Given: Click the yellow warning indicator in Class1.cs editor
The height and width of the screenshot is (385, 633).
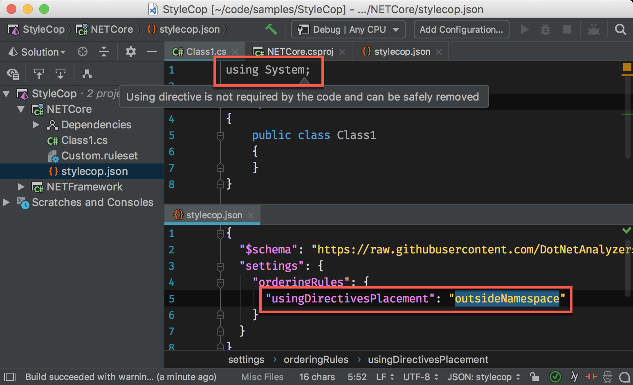Looking at the screenshot, I should [627, 67].
